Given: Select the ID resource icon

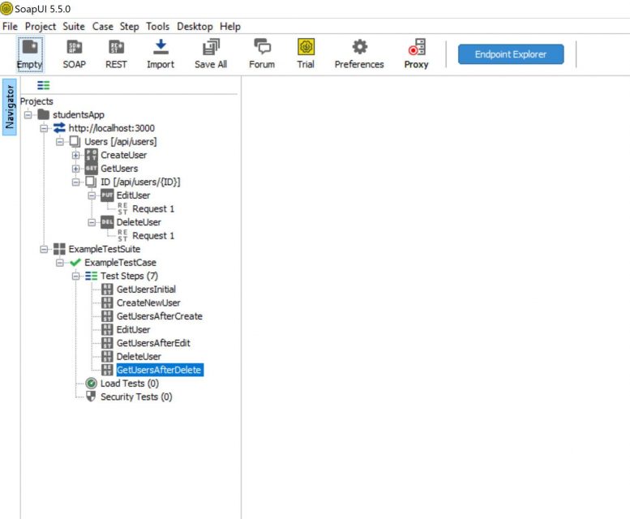Looking at the screenshot, I should point(91,182).
